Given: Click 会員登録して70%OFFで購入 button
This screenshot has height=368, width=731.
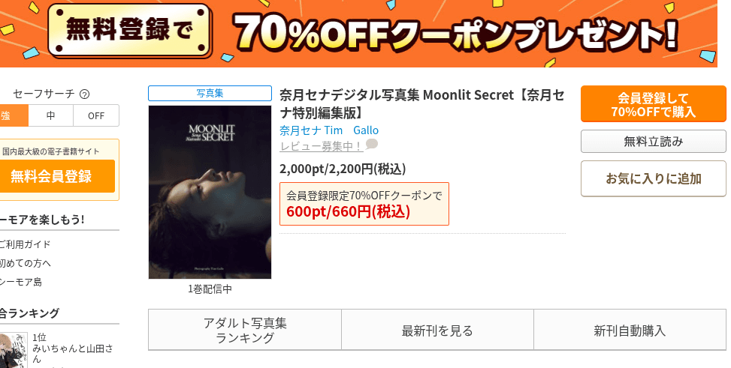Looking at the screenshot, I should [x=653, y=103].
